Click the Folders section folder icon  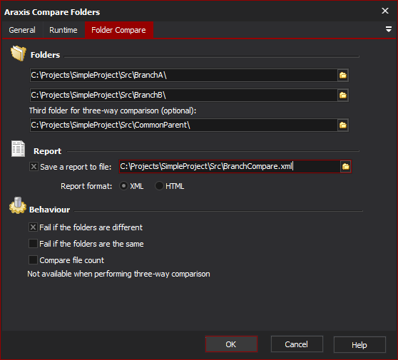coord(19,53)
